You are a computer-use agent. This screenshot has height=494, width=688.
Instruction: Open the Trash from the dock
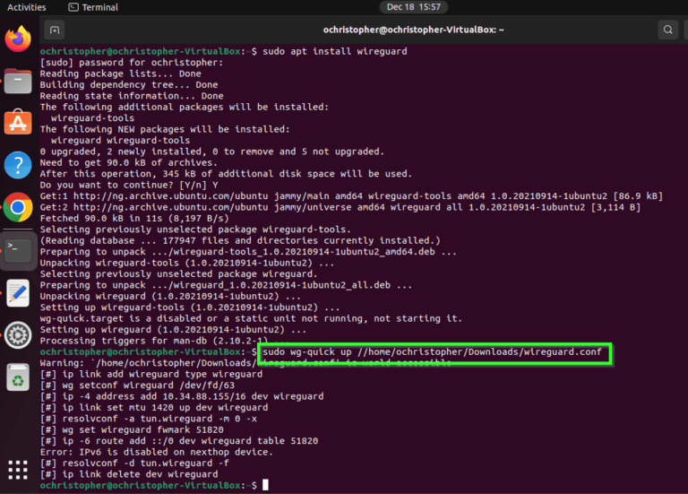18,377
